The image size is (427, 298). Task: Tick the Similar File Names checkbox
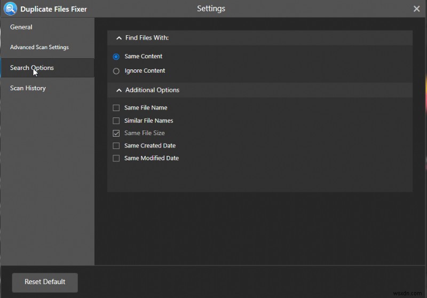pos(116,121)
